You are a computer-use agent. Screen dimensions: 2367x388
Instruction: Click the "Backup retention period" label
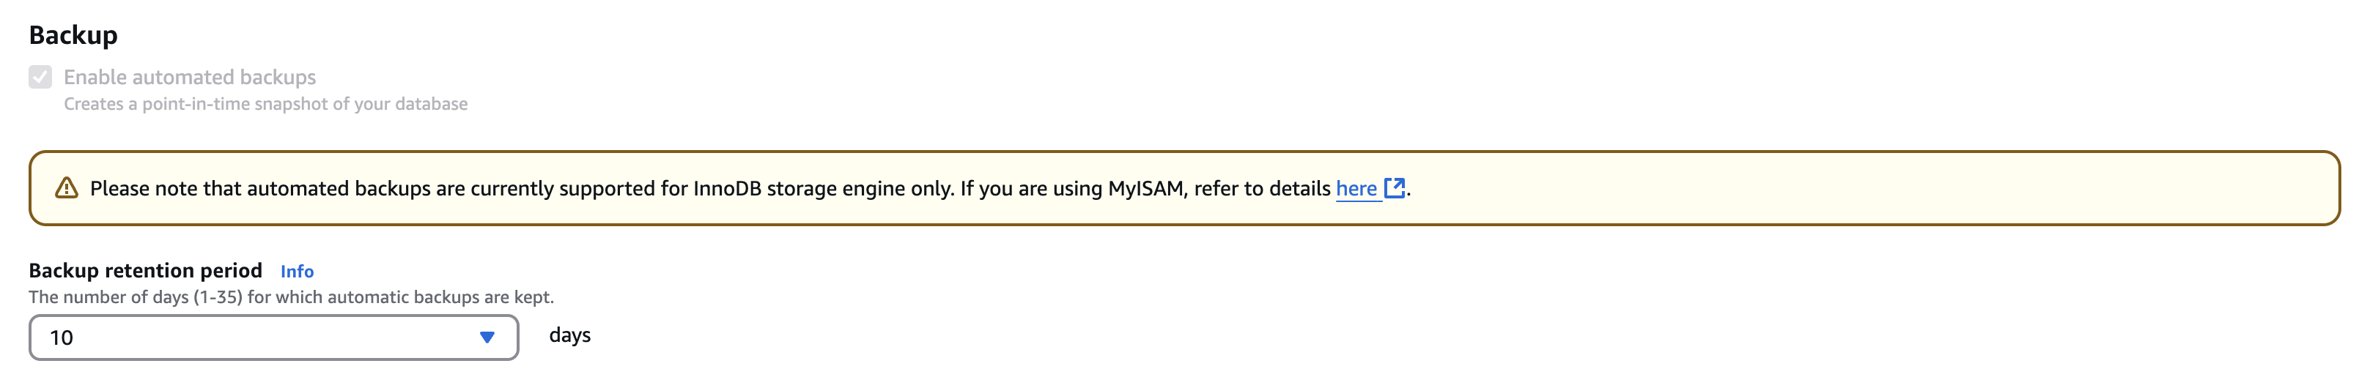click(145, 271)
